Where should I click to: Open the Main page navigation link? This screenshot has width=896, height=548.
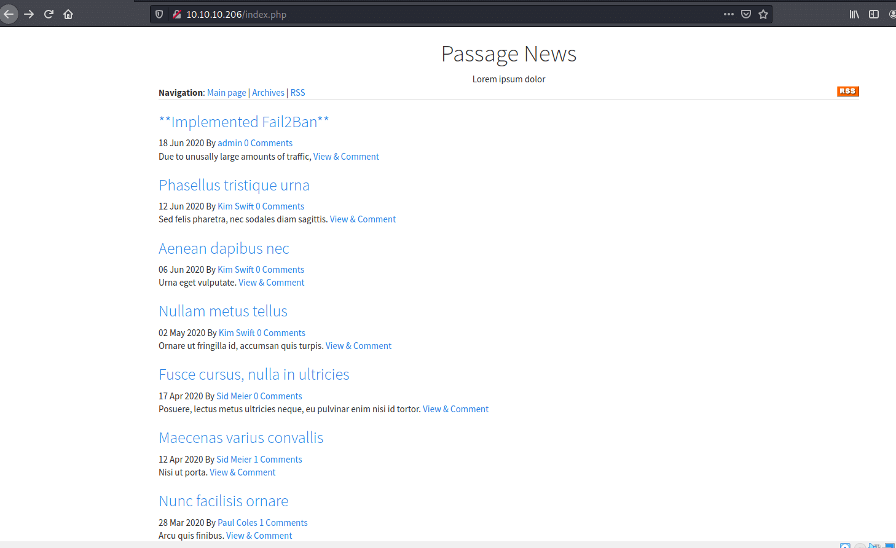pyautogui.click(x=226, y=93)
